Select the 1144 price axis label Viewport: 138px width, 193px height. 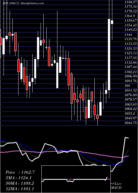click(128, 34)
